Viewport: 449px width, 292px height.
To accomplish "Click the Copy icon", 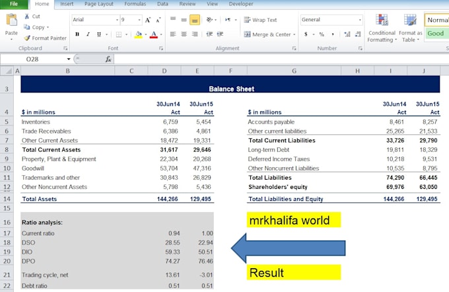I will [27, 27].
